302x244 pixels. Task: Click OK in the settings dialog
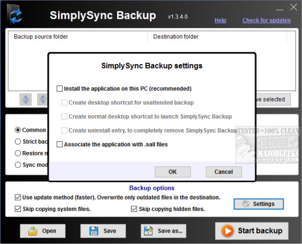pyautogui.click(x=173, y=172)
